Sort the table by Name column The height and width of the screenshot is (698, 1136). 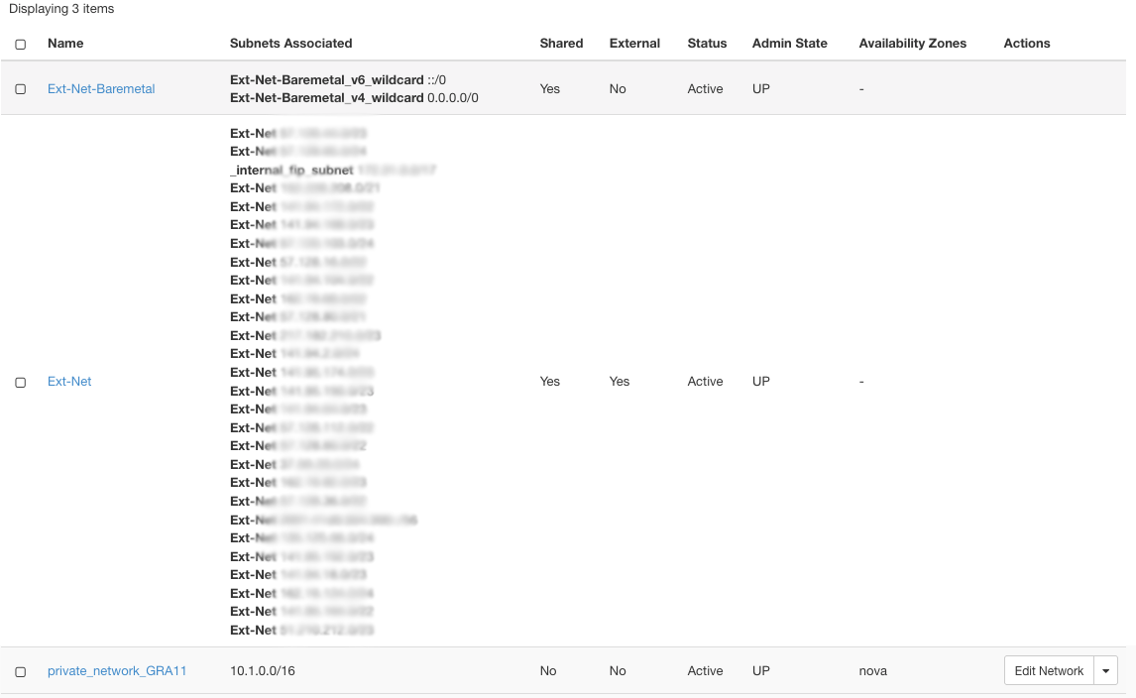pyautogui.click(x=64, y=43)
